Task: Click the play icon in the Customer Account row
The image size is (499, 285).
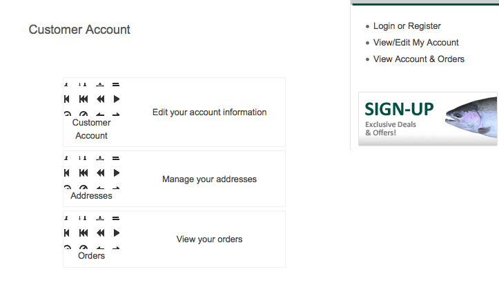Action: (x=117, y=99)
